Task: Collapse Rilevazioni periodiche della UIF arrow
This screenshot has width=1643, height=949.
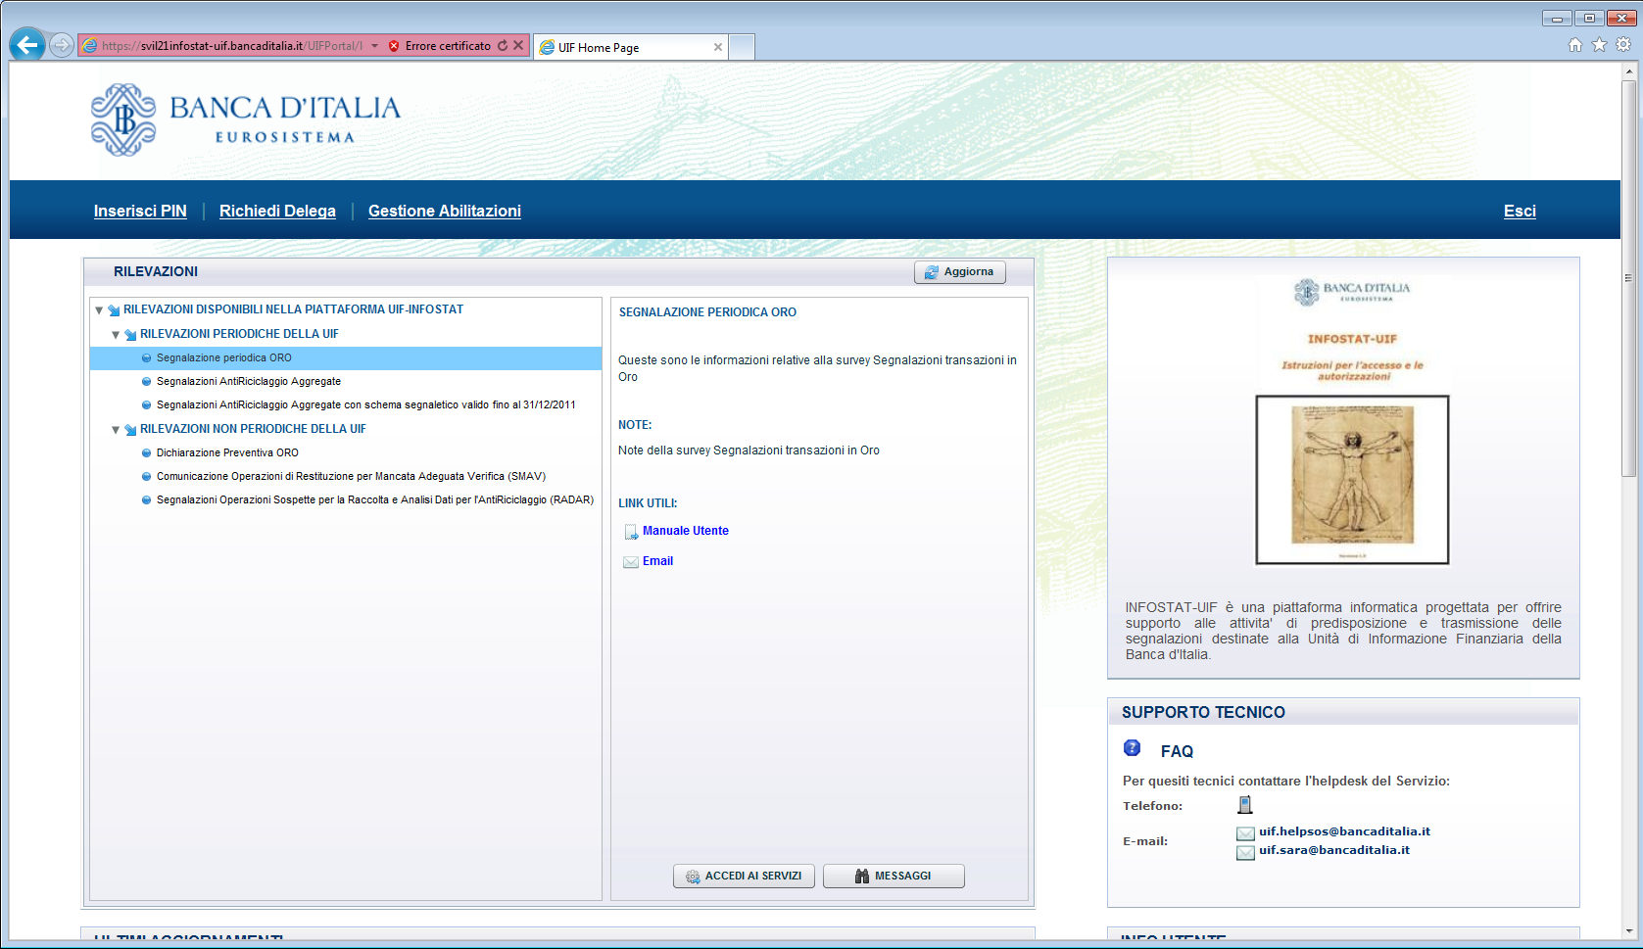Action: pyautogui.click(x=116, y=335)
